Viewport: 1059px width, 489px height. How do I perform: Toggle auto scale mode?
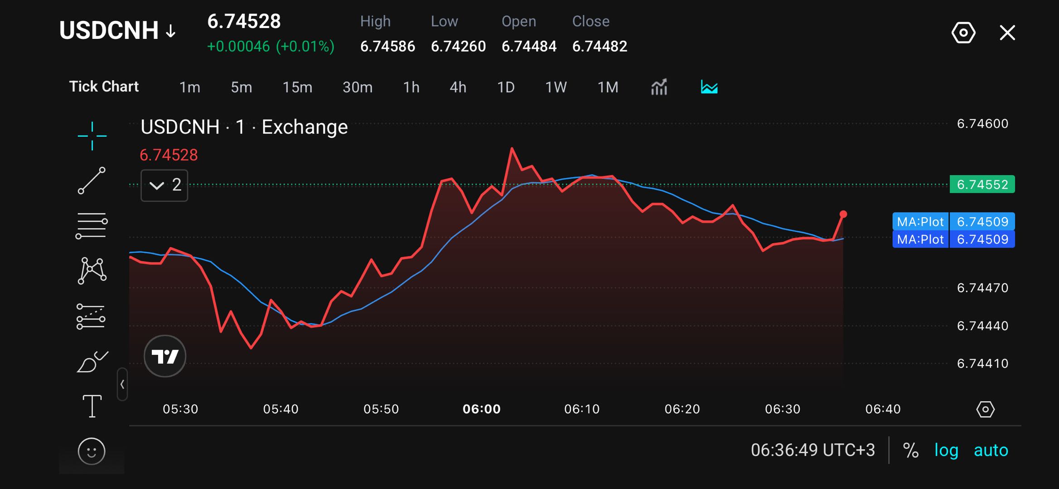991,450
